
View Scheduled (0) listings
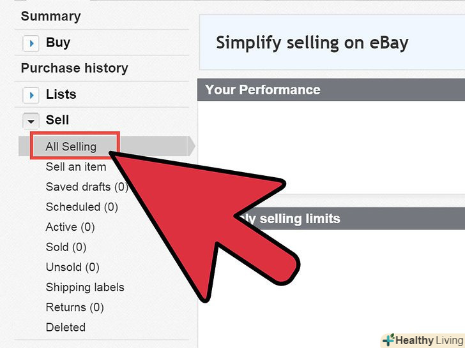click(x=82, y=207)
